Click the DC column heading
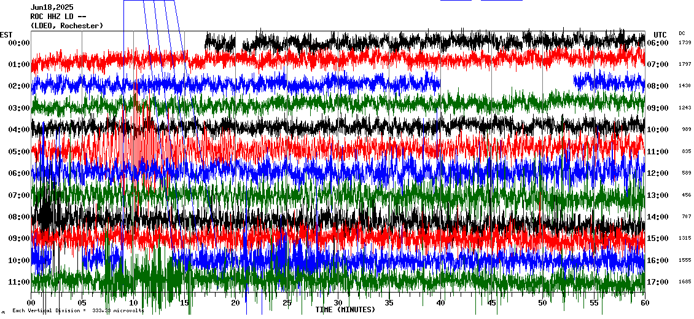Viewport: 694px width, 319px height. tap(682, 33)
